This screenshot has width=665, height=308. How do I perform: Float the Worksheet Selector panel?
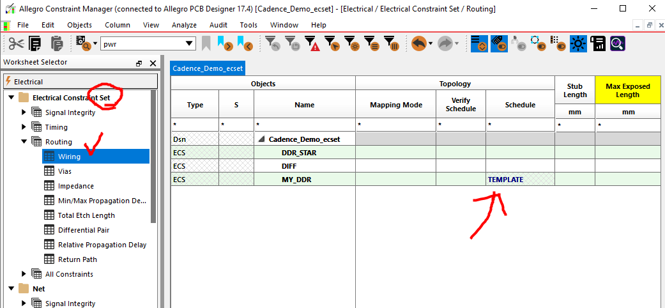pyautogui.click(x=139, y=64)
